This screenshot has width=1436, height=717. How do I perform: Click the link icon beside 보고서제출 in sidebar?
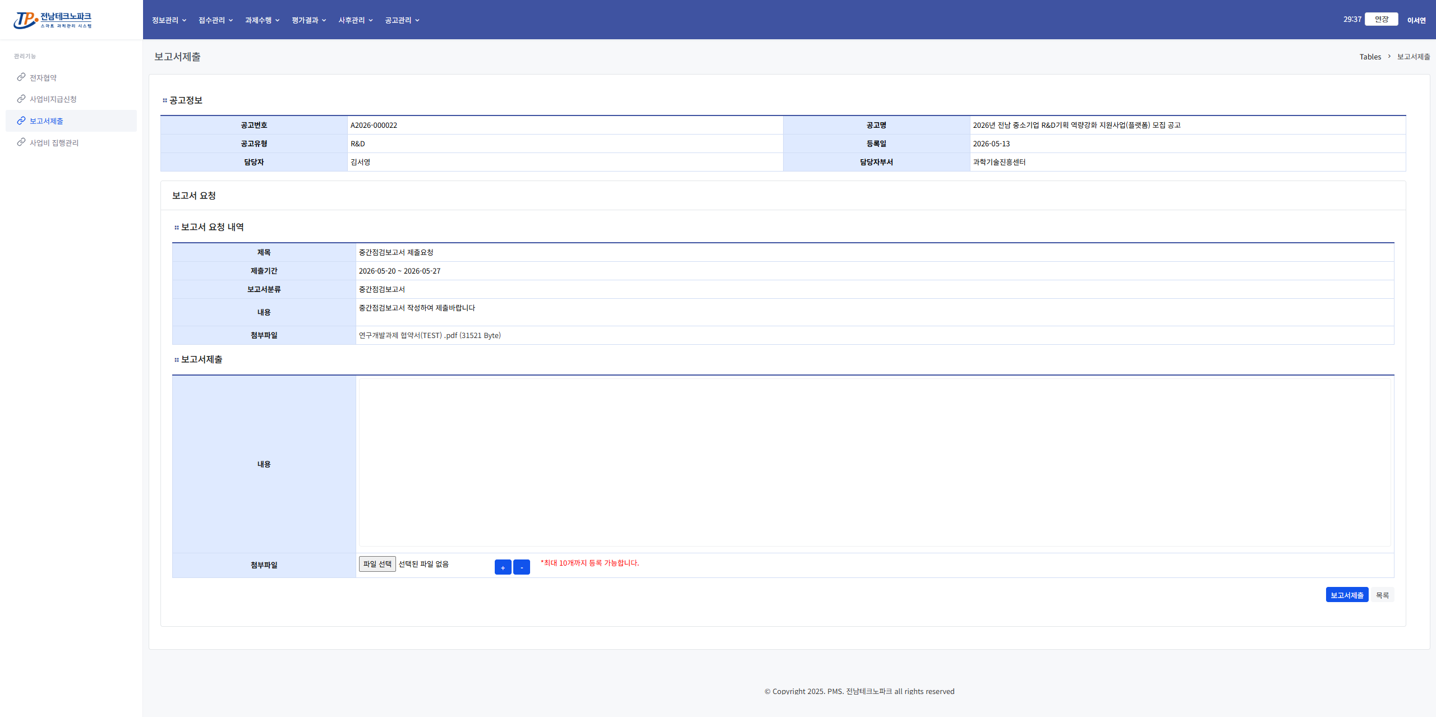point(21,121)
